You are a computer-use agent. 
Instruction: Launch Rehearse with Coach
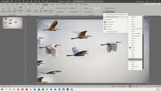tap(29, 9)
